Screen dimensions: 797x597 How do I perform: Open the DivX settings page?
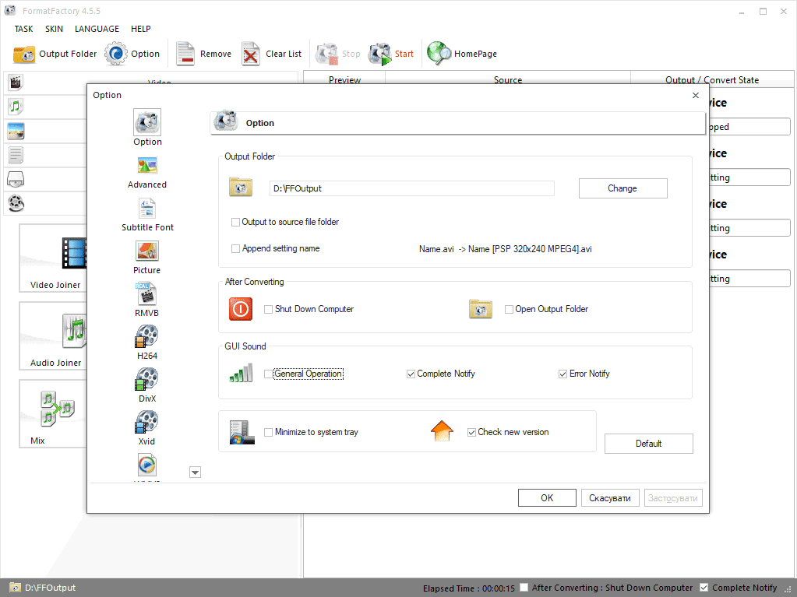(147, 386)
